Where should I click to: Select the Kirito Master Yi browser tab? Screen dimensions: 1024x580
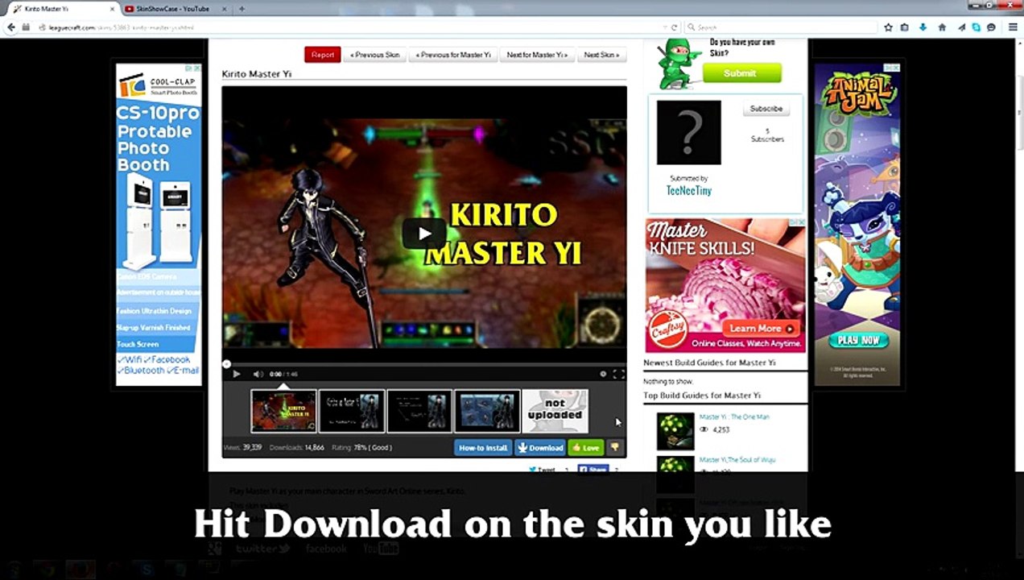pyautogui.click(x=60, y=9)
